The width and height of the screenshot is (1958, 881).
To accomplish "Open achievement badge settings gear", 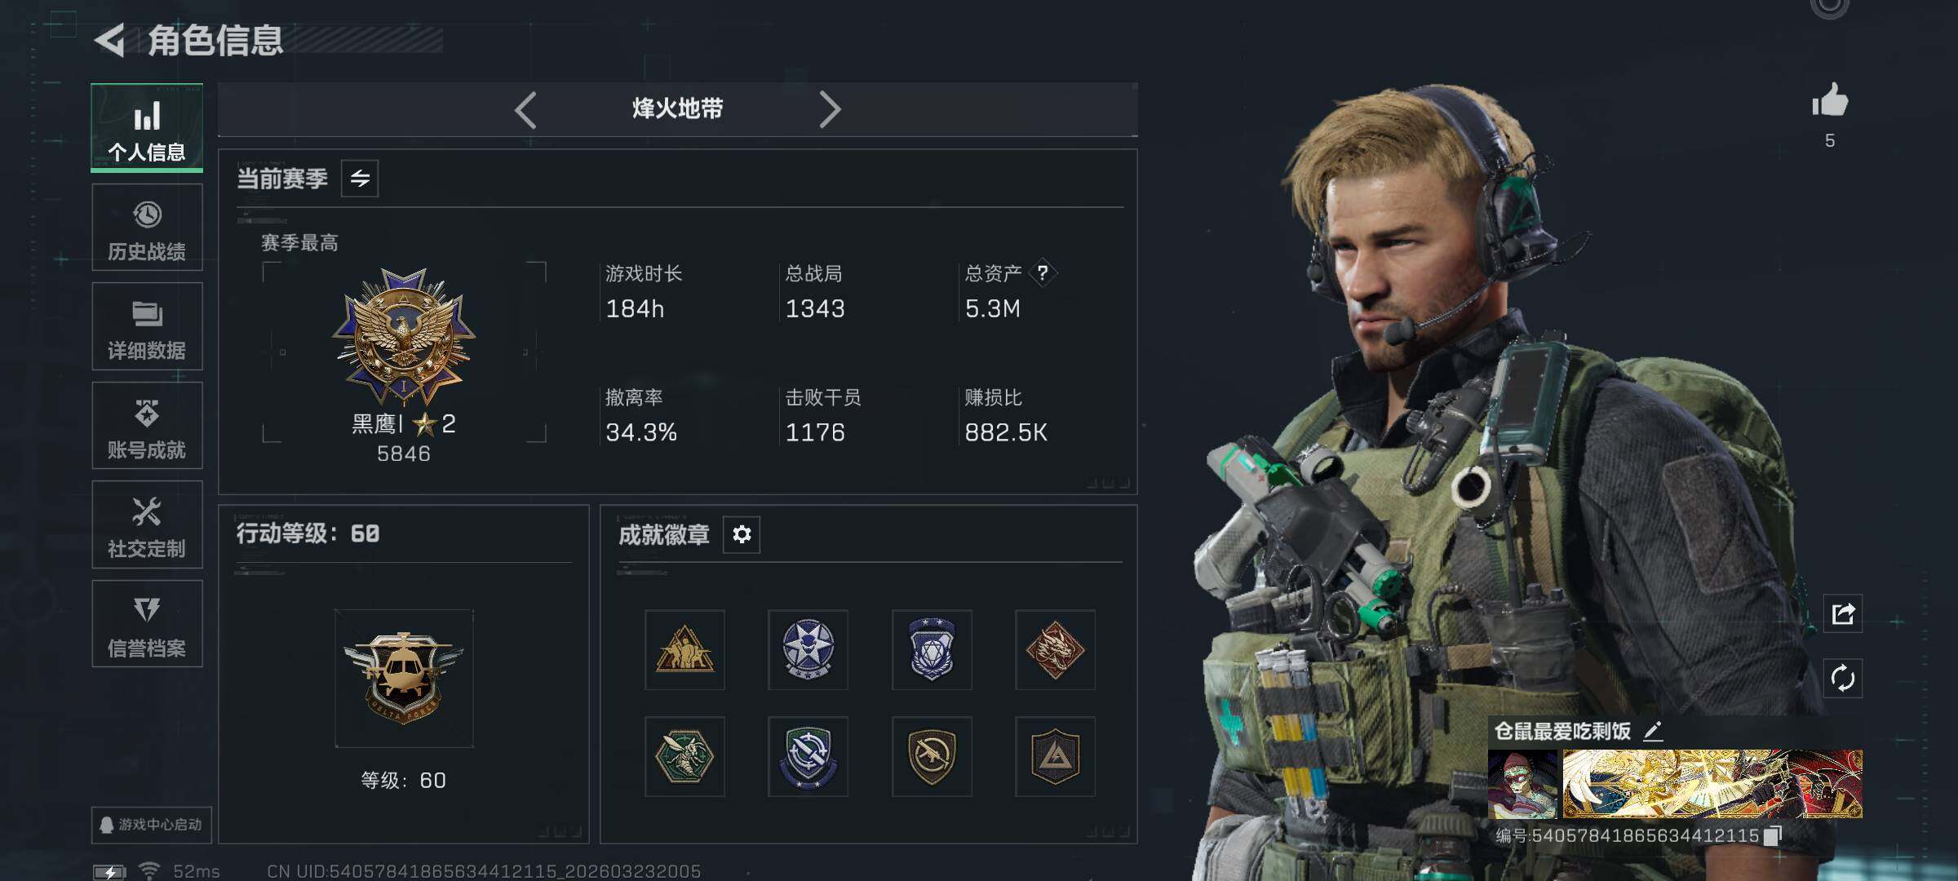I will pos(742,534).
